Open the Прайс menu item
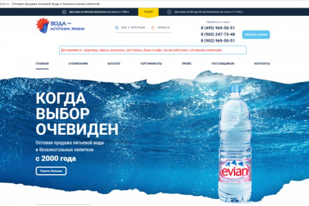 click(187, 64)
